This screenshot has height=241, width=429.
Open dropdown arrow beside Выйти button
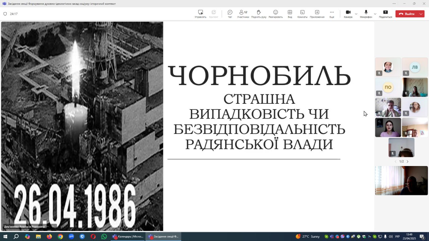421,14
